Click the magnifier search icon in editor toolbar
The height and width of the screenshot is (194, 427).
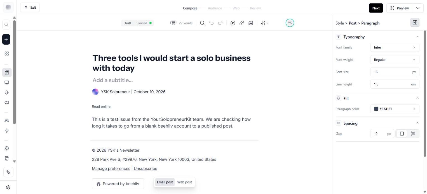click(x=202, y=23)
